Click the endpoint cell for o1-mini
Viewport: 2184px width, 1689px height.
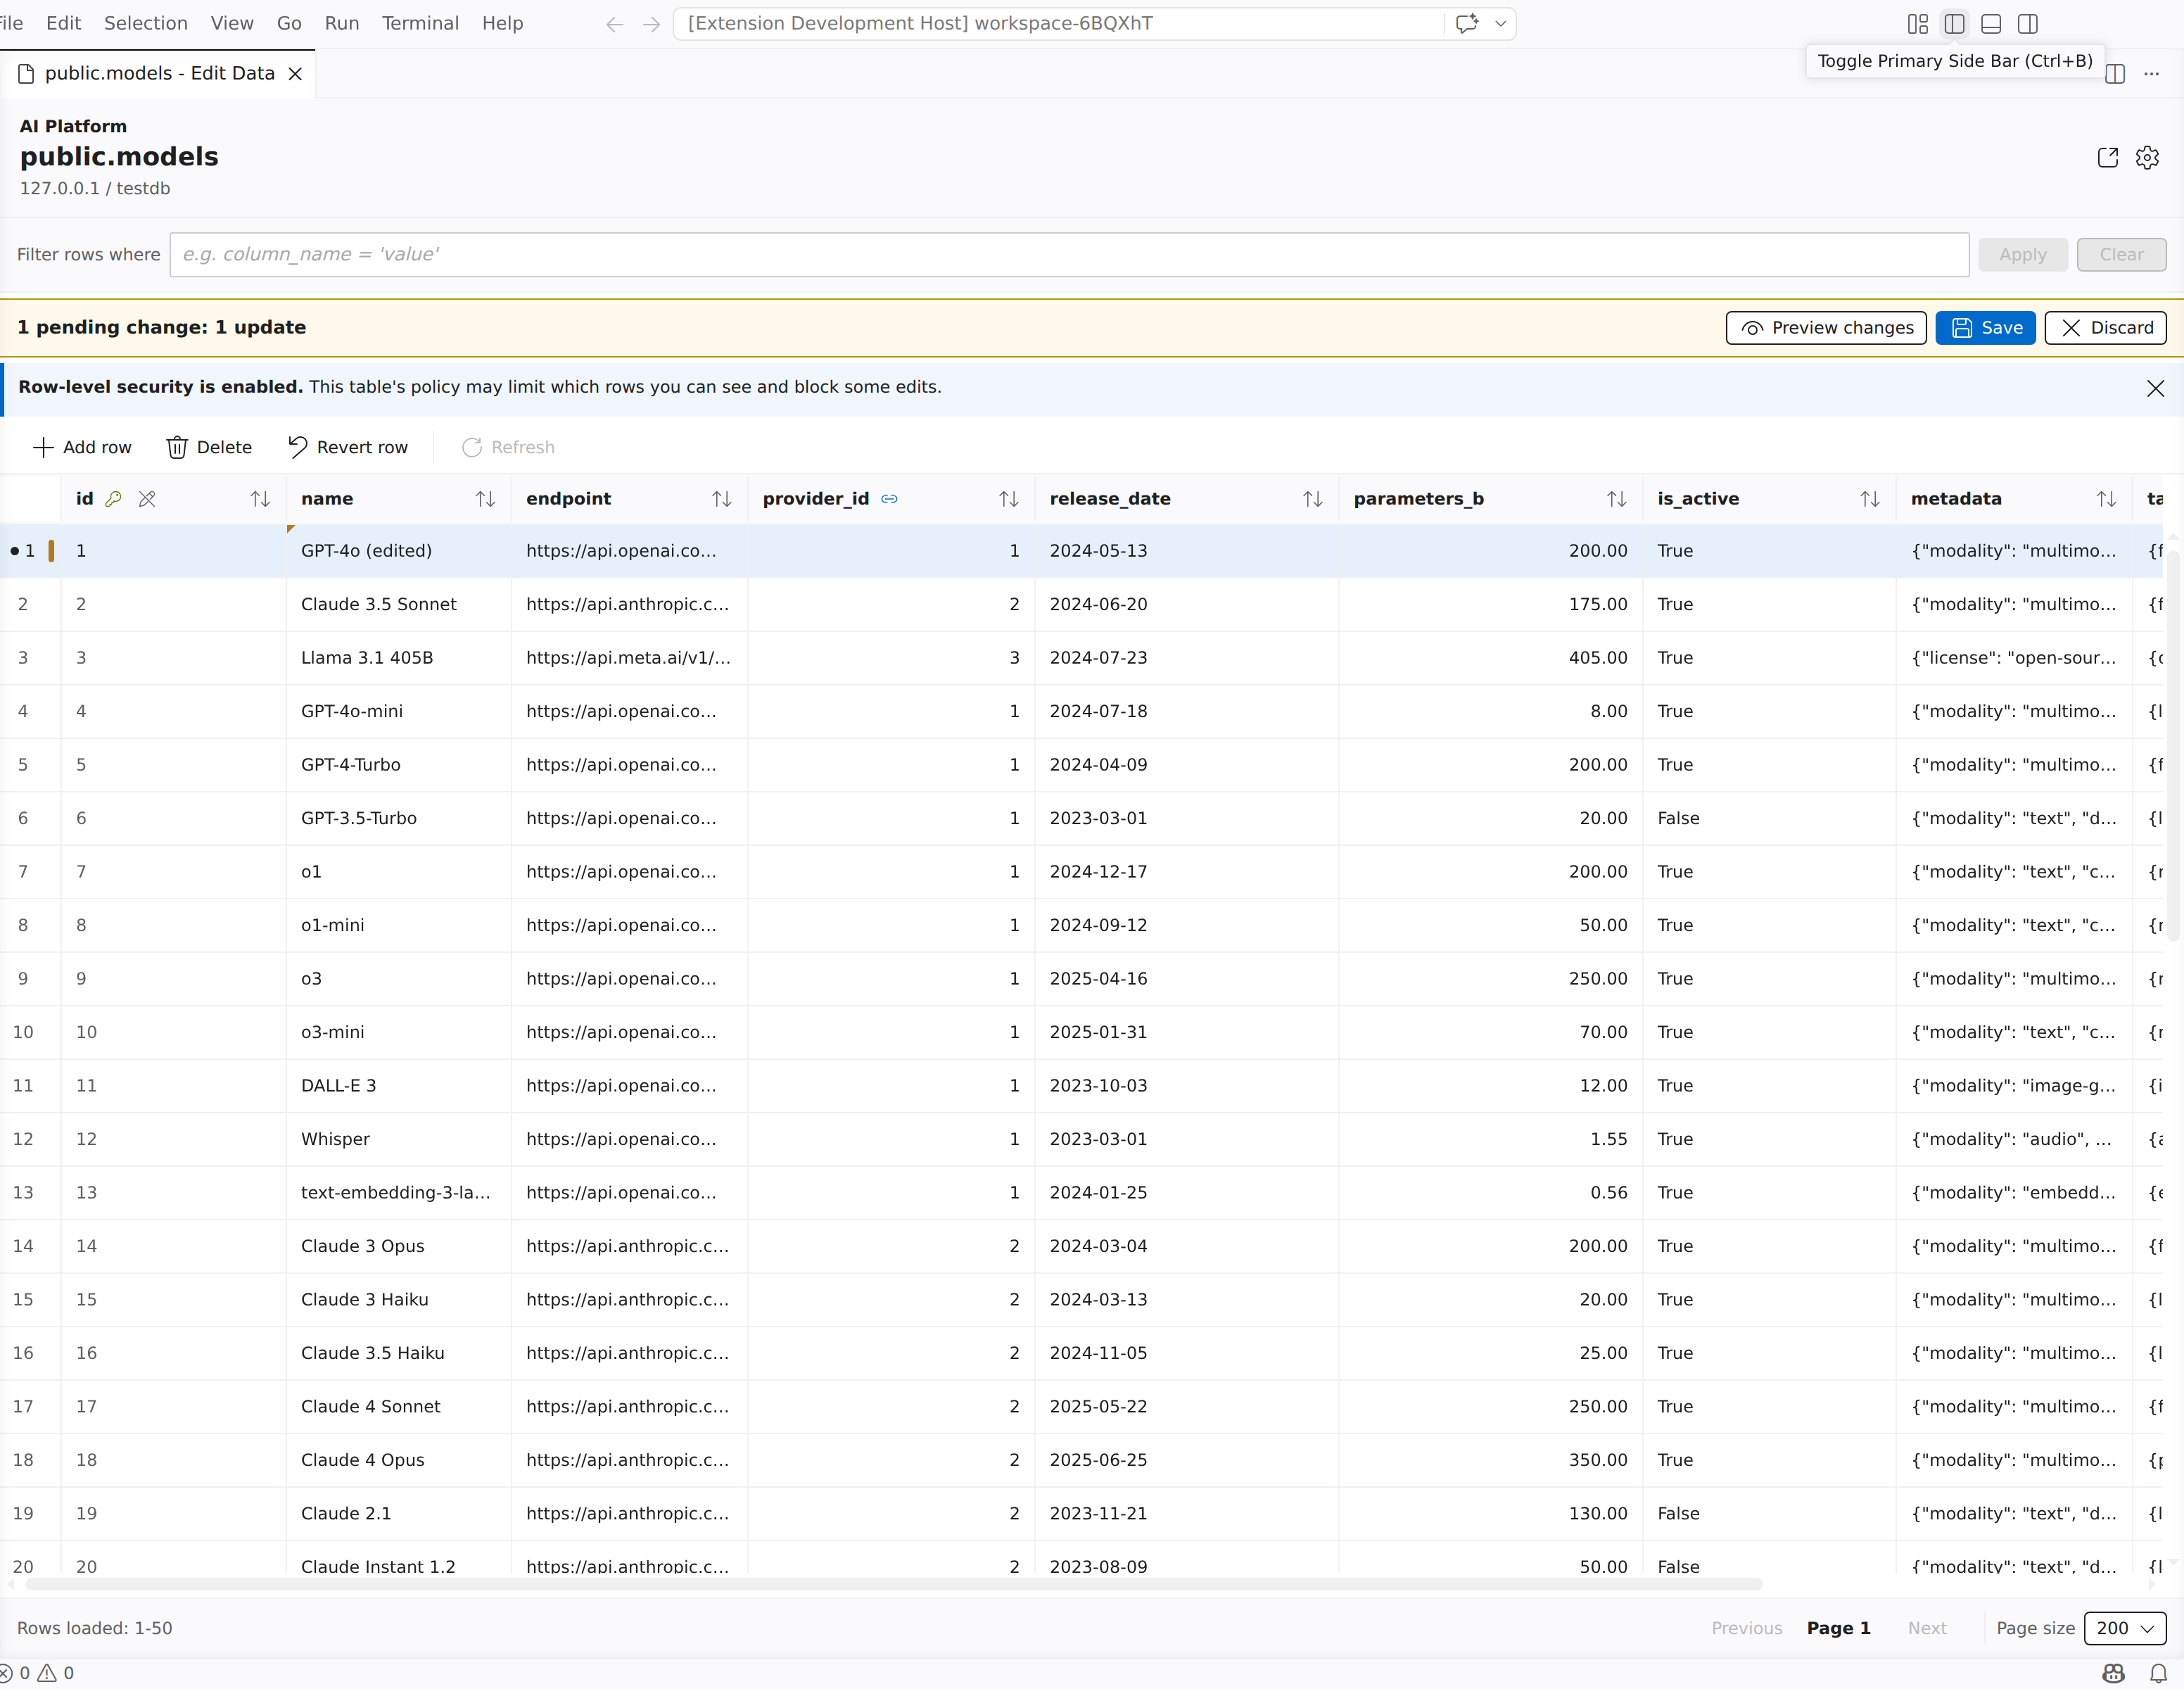pos(629,926)
